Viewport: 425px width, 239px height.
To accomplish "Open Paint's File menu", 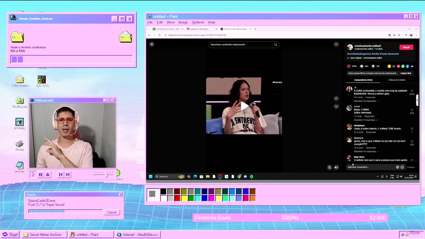I will pyautogui.click(x=150, y=22).
